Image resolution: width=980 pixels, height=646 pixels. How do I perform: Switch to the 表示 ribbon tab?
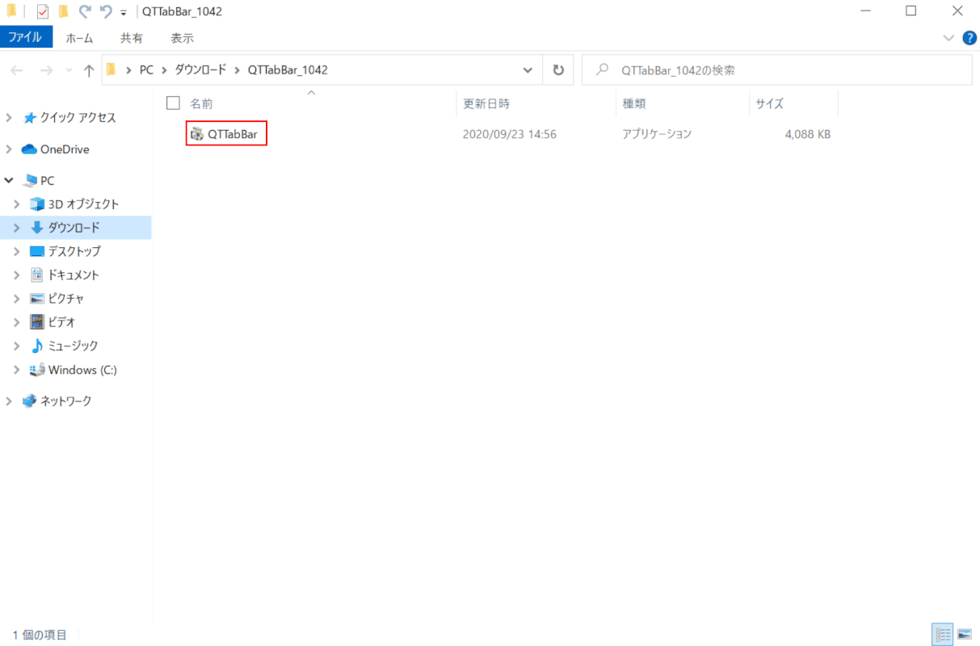[183, 38]
